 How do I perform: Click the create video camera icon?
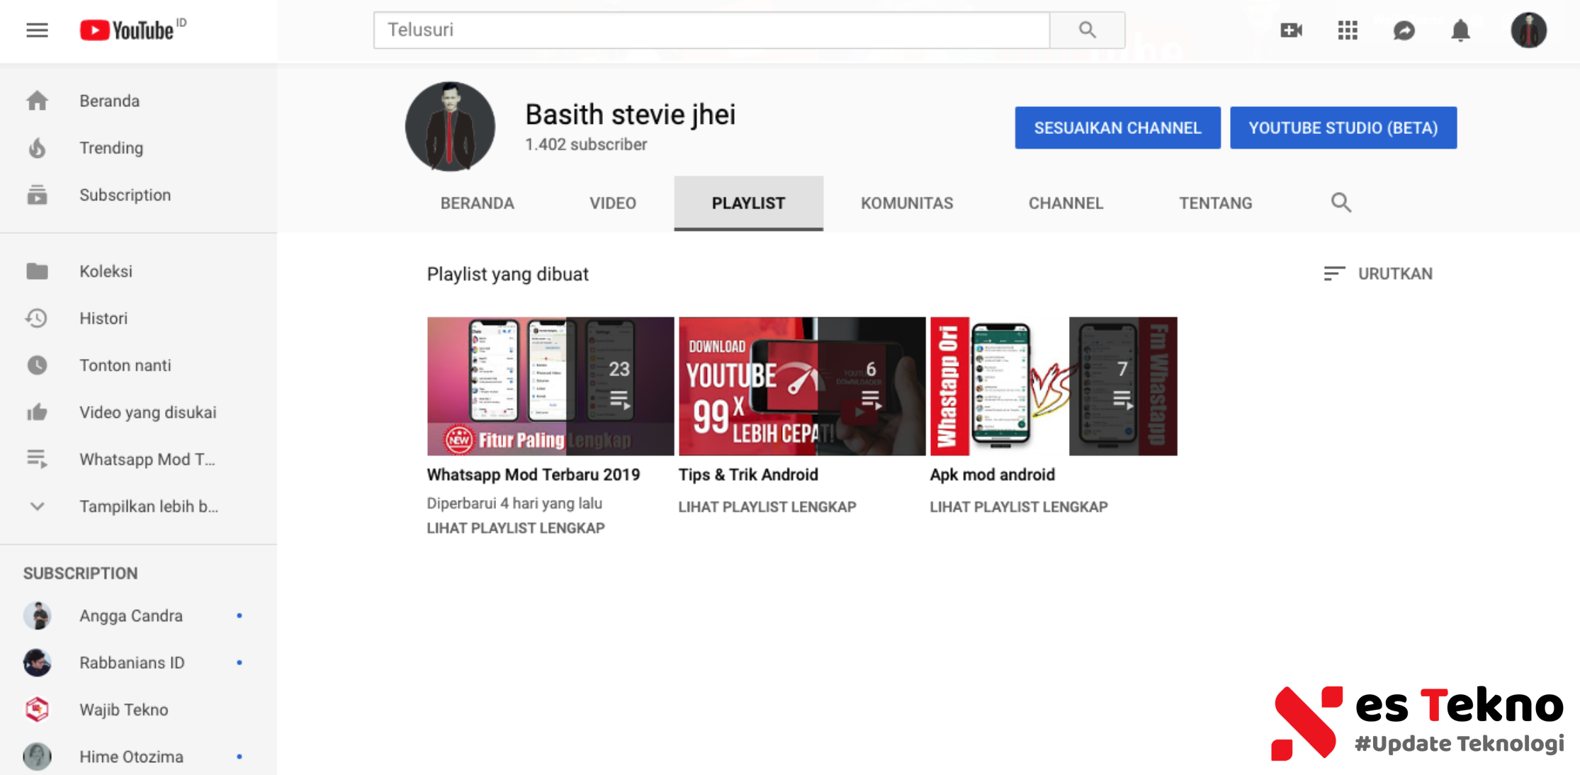click(1291, 30)
